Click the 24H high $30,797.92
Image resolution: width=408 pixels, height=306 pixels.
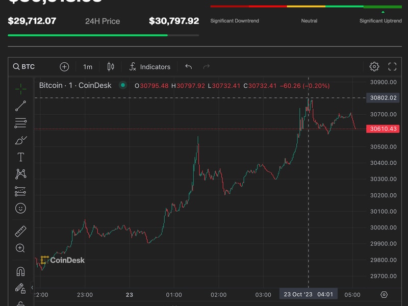(174, 21)
